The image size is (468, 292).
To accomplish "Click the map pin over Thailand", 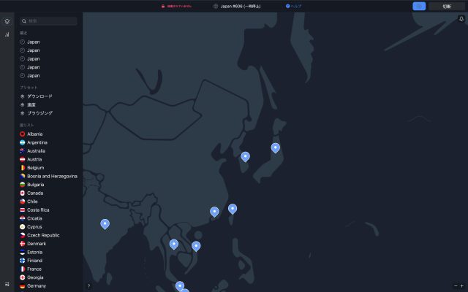I will pos(173,244).
